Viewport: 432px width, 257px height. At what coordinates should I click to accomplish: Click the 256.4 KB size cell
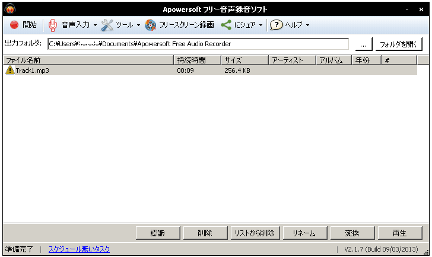coord(237,70)
